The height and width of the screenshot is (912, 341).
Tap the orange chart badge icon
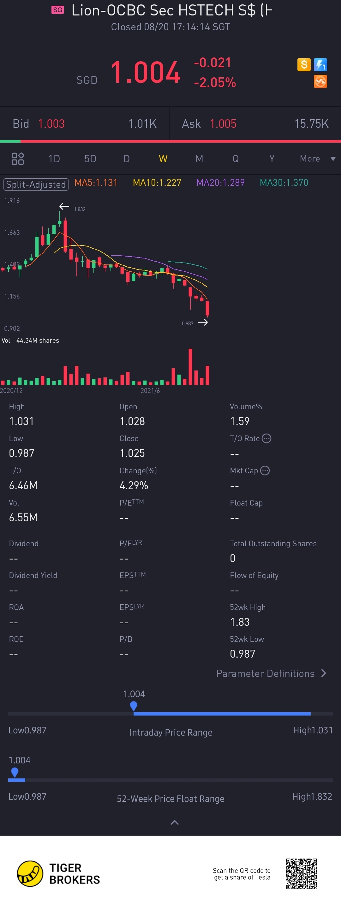click(320, 82)
